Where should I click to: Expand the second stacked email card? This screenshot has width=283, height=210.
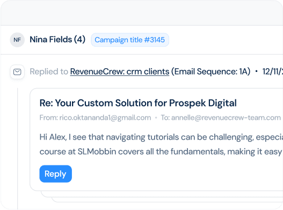click(162, 194)
